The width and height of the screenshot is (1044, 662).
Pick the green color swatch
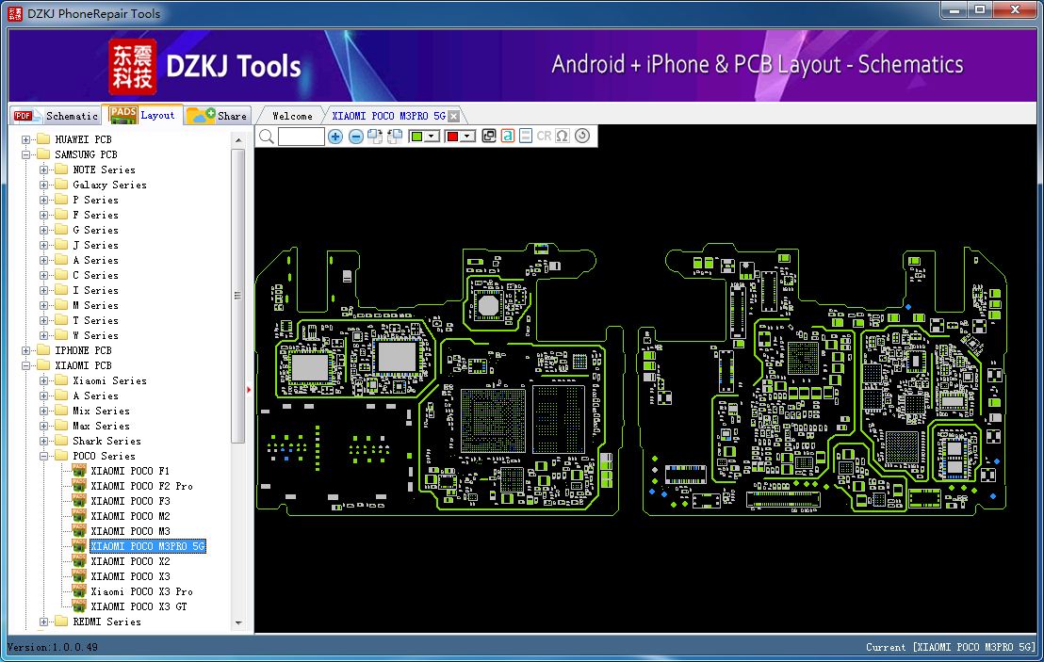(x=416, y=137)
